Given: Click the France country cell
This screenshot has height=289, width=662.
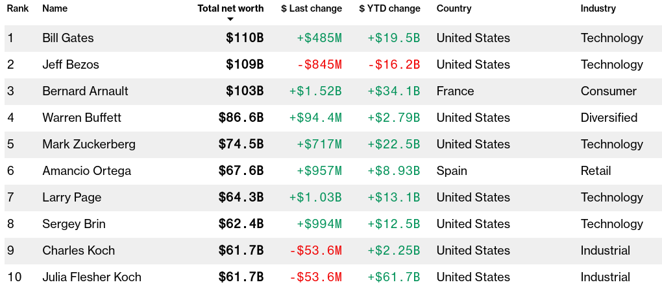Looking at the screenshot, I should tap(455, 91).
